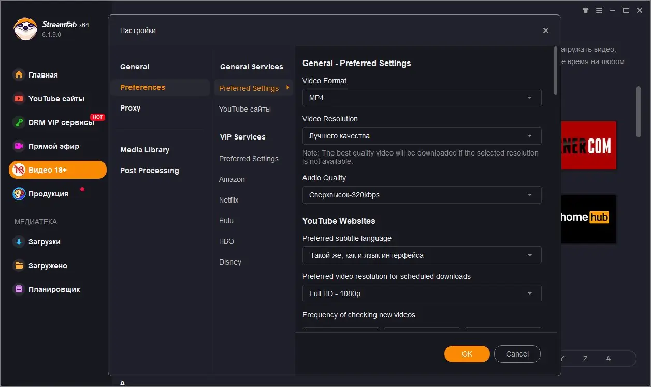Click the Главная home icon in sidebar
This screenshot has height=387, width=651.
pos(19,75)
